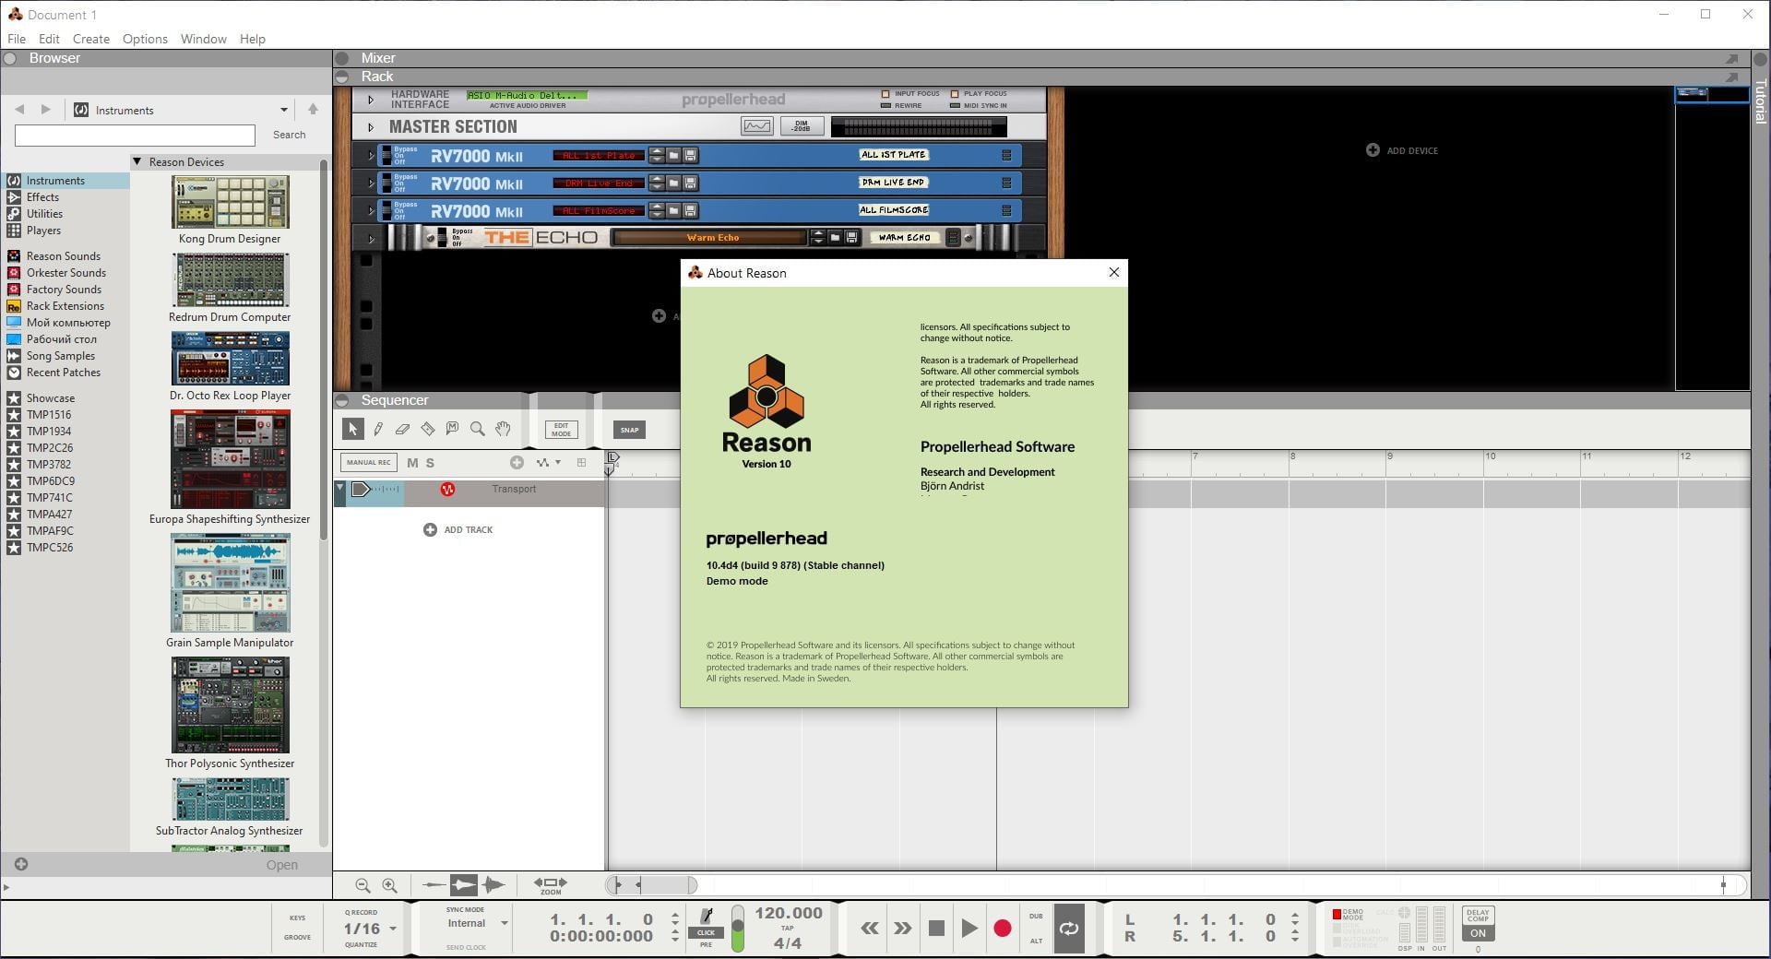Select Effects in the Browser sidebar

(x=42, y=197)
